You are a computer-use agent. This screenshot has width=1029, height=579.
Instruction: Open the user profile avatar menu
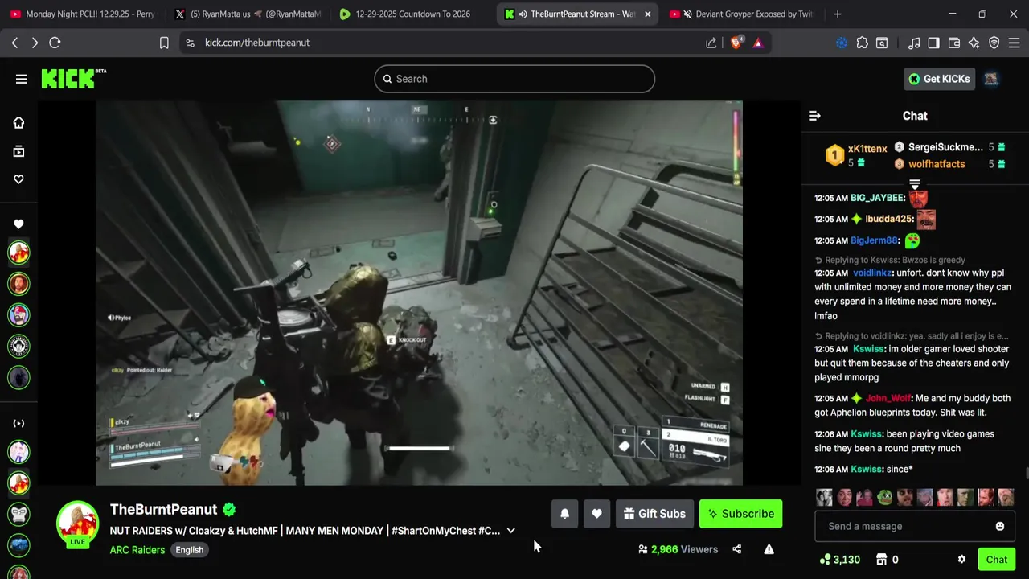[991, 79]
